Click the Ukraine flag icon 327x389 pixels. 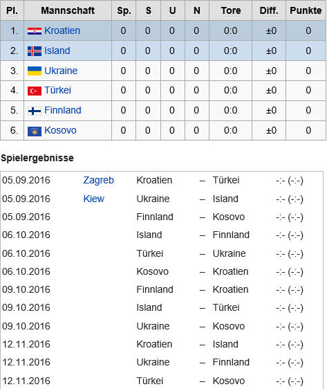(x=35, y=71)
